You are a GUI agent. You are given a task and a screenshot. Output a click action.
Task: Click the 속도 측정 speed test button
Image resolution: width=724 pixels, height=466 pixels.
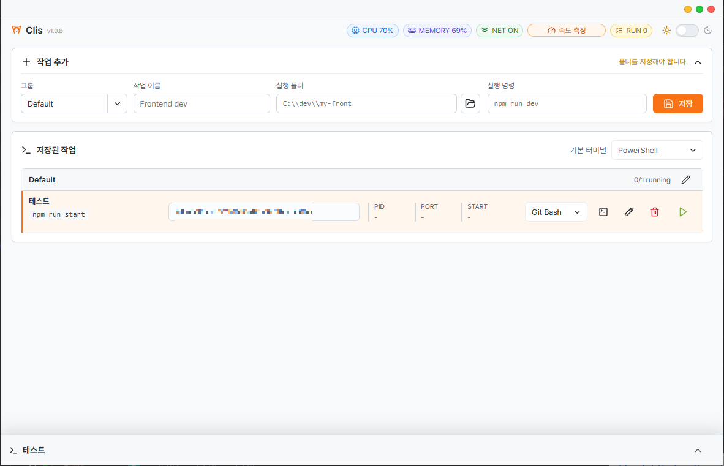coord(566,31)
